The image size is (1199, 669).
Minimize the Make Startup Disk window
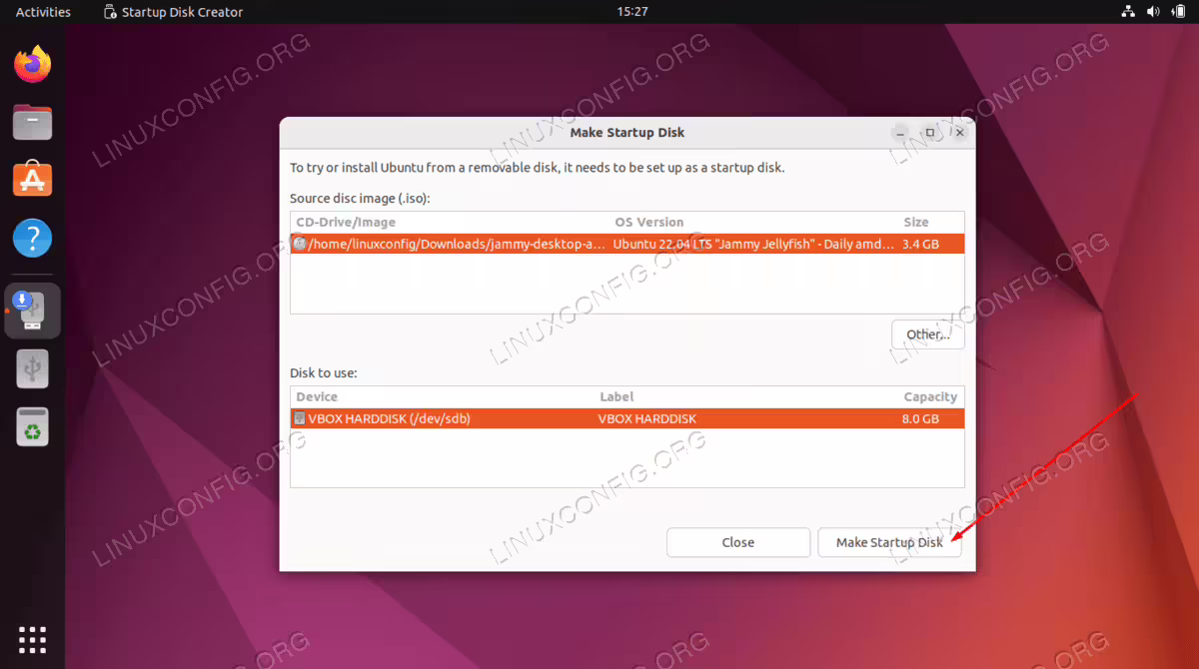[x=900, y=132]
